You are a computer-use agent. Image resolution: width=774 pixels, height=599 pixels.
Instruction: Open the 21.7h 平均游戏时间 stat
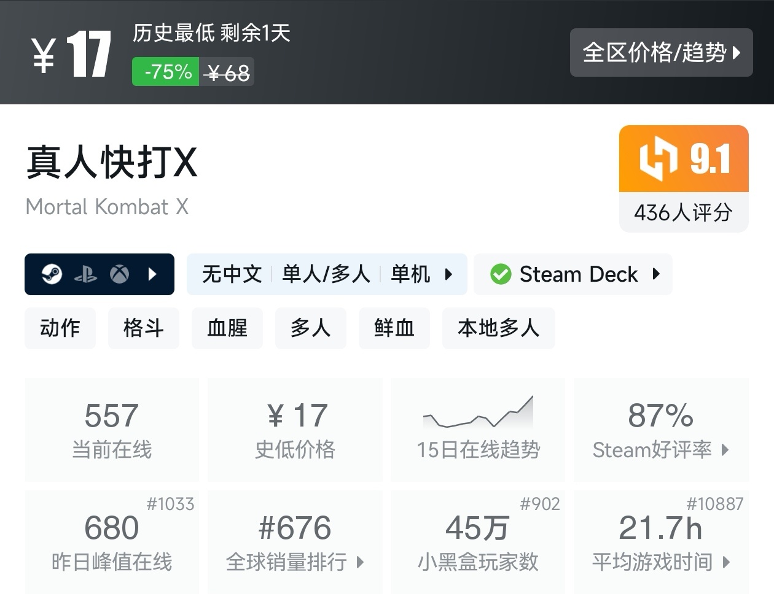tap(661, 542)
